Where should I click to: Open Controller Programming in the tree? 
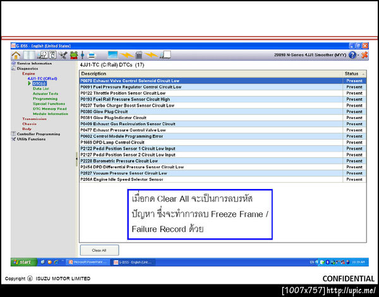[x=39, y=134]
